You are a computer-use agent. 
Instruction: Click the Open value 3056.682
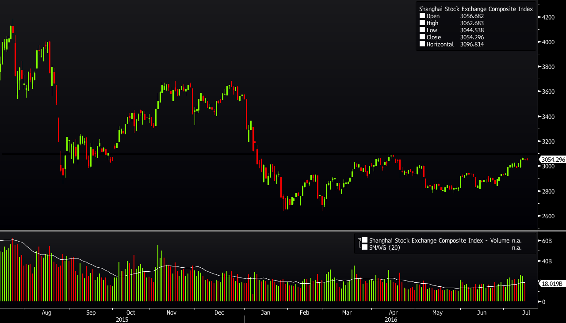click(472, 16)
